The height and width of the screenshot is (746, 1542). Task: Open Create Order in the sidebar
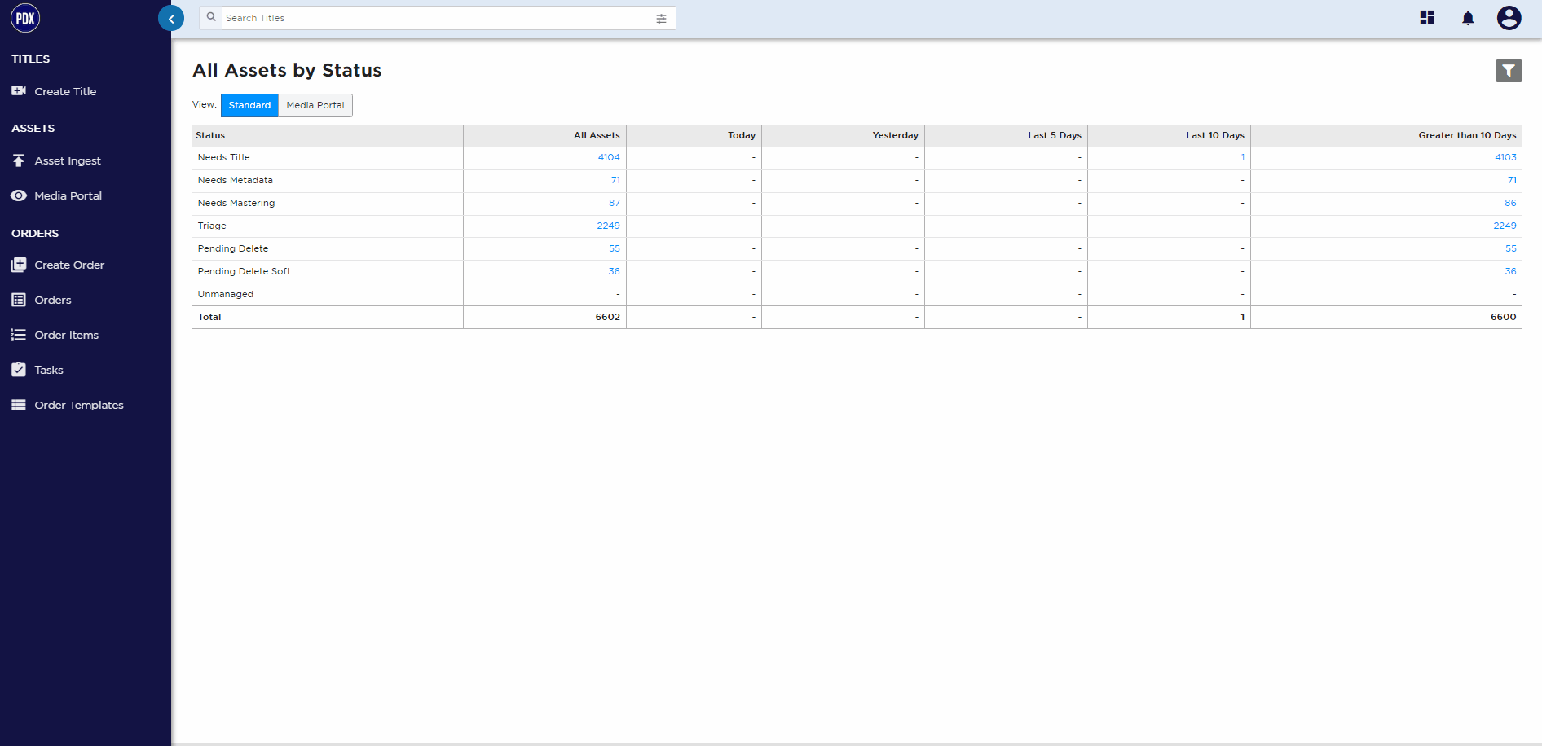69,265
